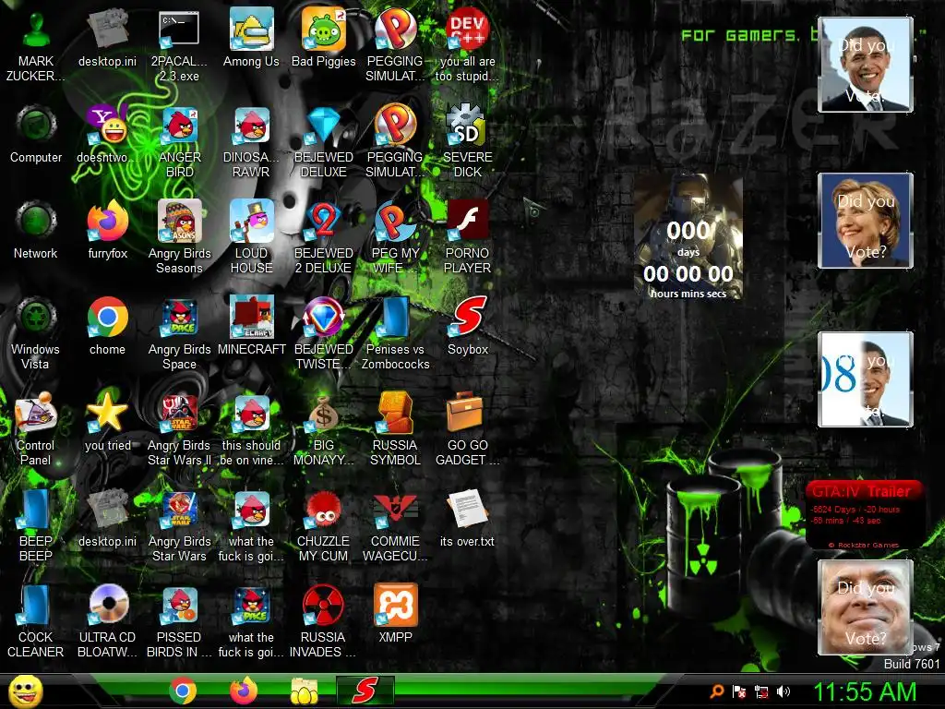Click the 11:55 AM taskbar clock
945x709 pixels.
(865, 691)
